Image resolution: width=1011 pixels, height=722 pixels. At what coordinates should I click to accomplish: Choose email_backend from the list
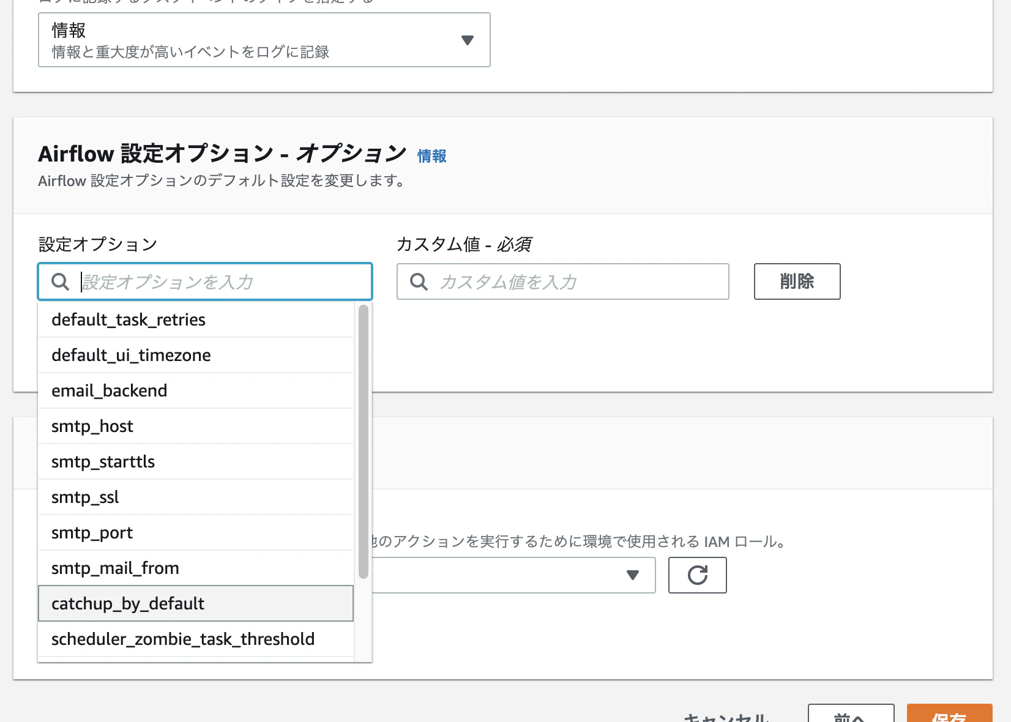click(196, 391)
